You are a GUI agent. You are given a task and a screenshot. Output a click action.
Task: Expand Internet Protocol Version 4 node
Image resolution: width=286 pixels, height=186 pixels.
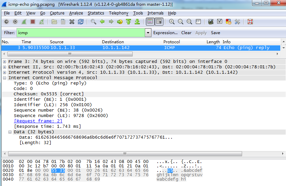5,72
